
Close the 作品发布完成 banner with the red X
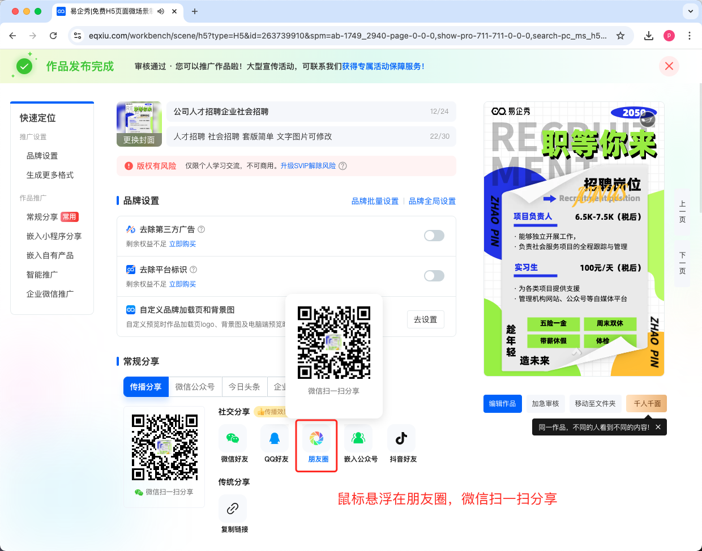pos(669,66)
